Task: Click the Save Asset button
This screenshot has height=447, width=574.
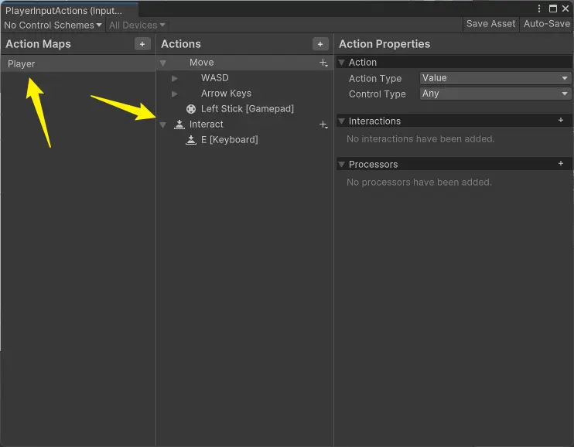Action: (490, 24)
